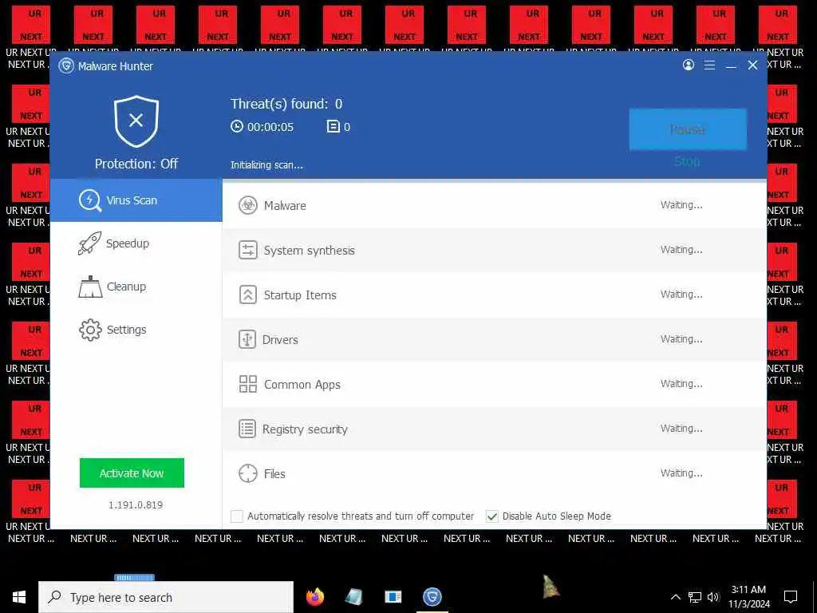Click the taskbar clock showing 3:11 AM
Screen dimensions: 817x613
(x=748, y=597)
